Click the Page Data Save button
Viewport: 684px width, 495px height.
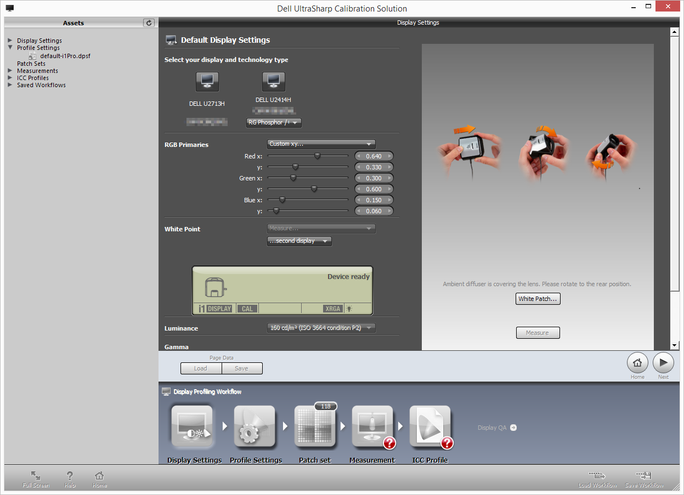pos(242,368)
